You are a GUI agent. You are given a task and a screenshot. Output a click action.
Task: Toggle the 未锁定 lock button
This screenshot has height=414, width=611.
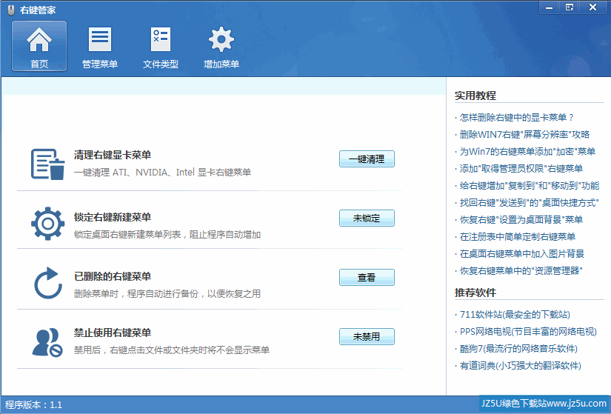[x=367, y=218]
